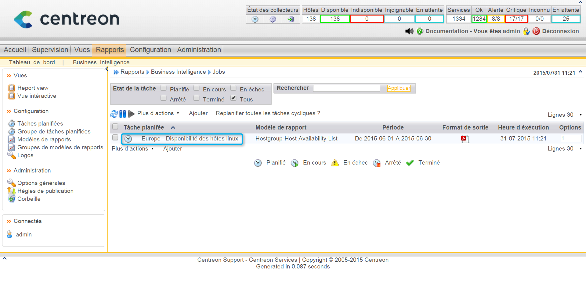
Task: Open the Configuration top menu
Action: 150,50
